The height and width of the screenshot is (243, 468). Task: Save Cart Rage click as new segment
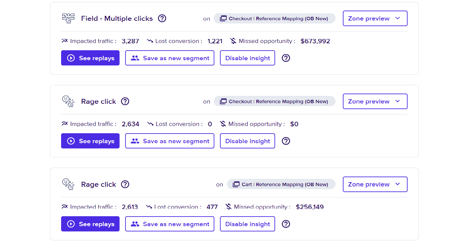[x=169, y=224]
